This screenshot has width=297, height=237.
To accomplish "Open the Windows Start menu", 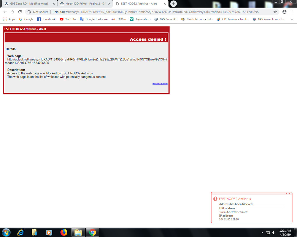I will tap(6, 233).
